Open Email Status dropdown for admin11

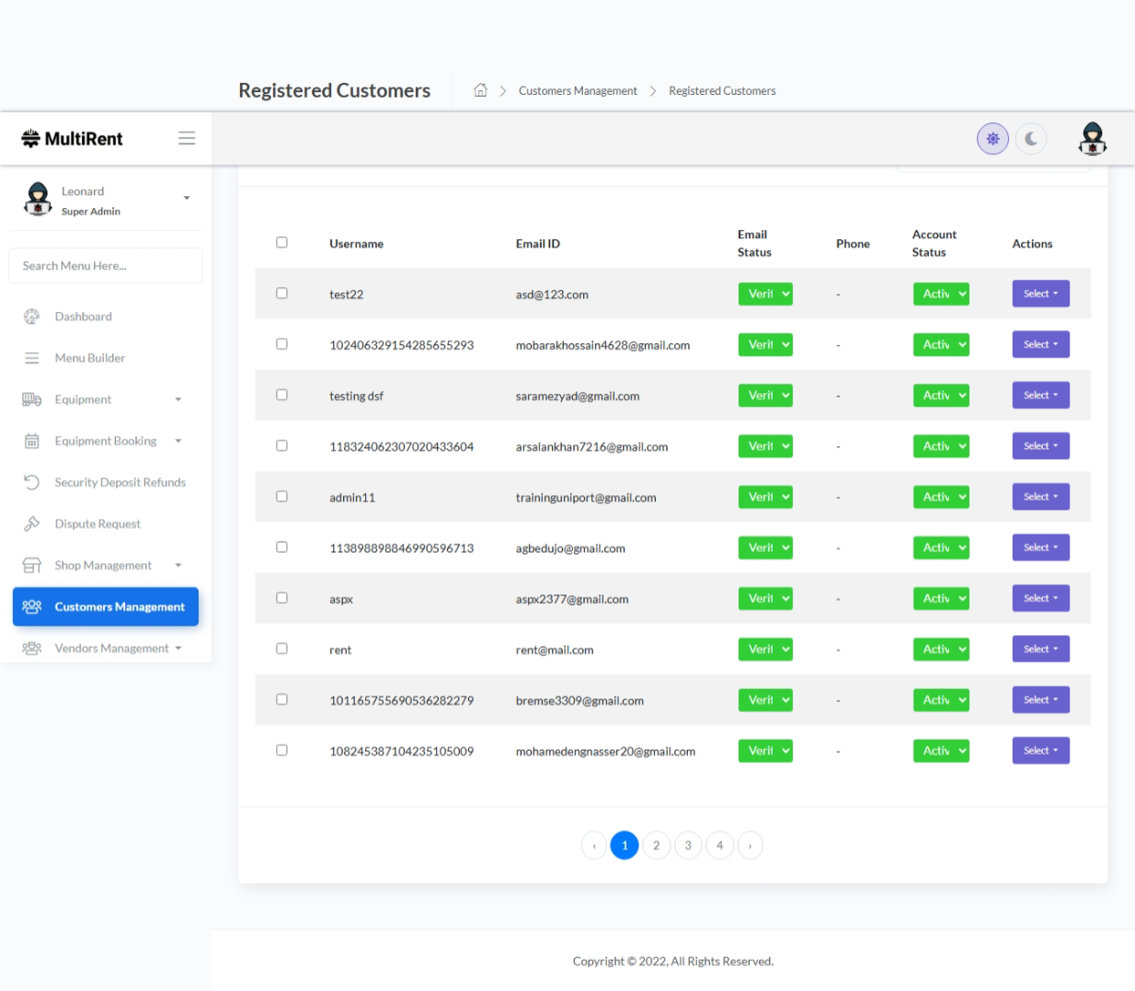click(765, 497)
